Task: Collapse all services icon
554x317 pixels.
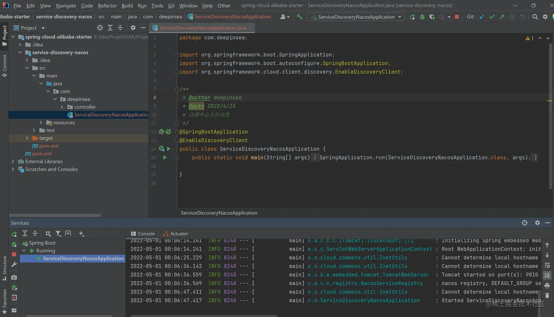Action: point(35,233)
